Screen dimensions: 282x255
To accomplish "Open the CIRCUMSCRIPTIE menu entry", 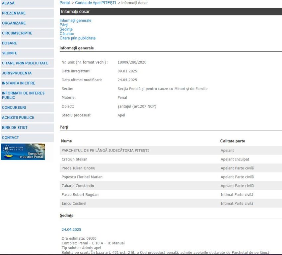I will point(17,33).
